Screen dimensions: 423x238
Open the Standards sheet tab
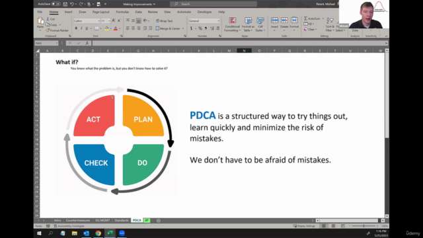click(122, 220)
